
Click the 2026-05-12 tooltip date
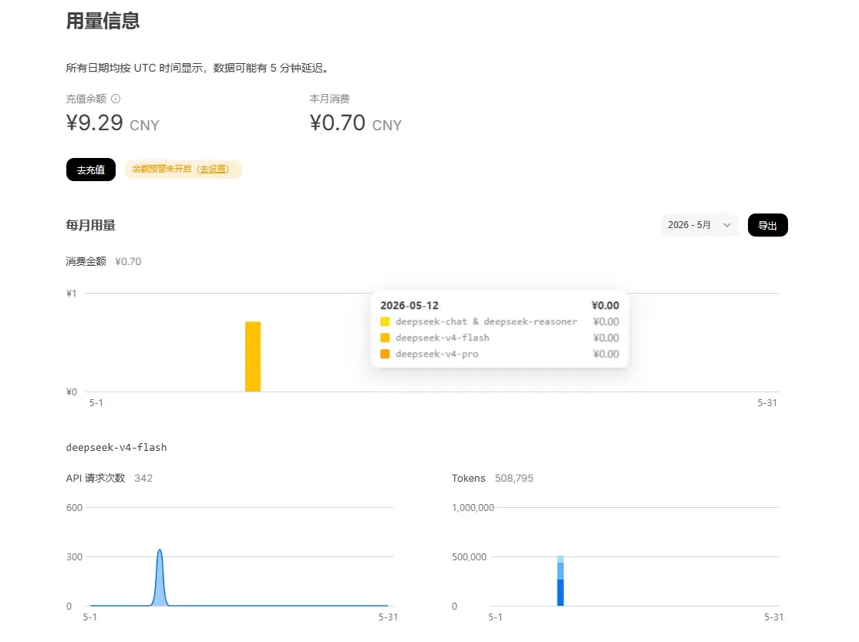click(409, 306)
